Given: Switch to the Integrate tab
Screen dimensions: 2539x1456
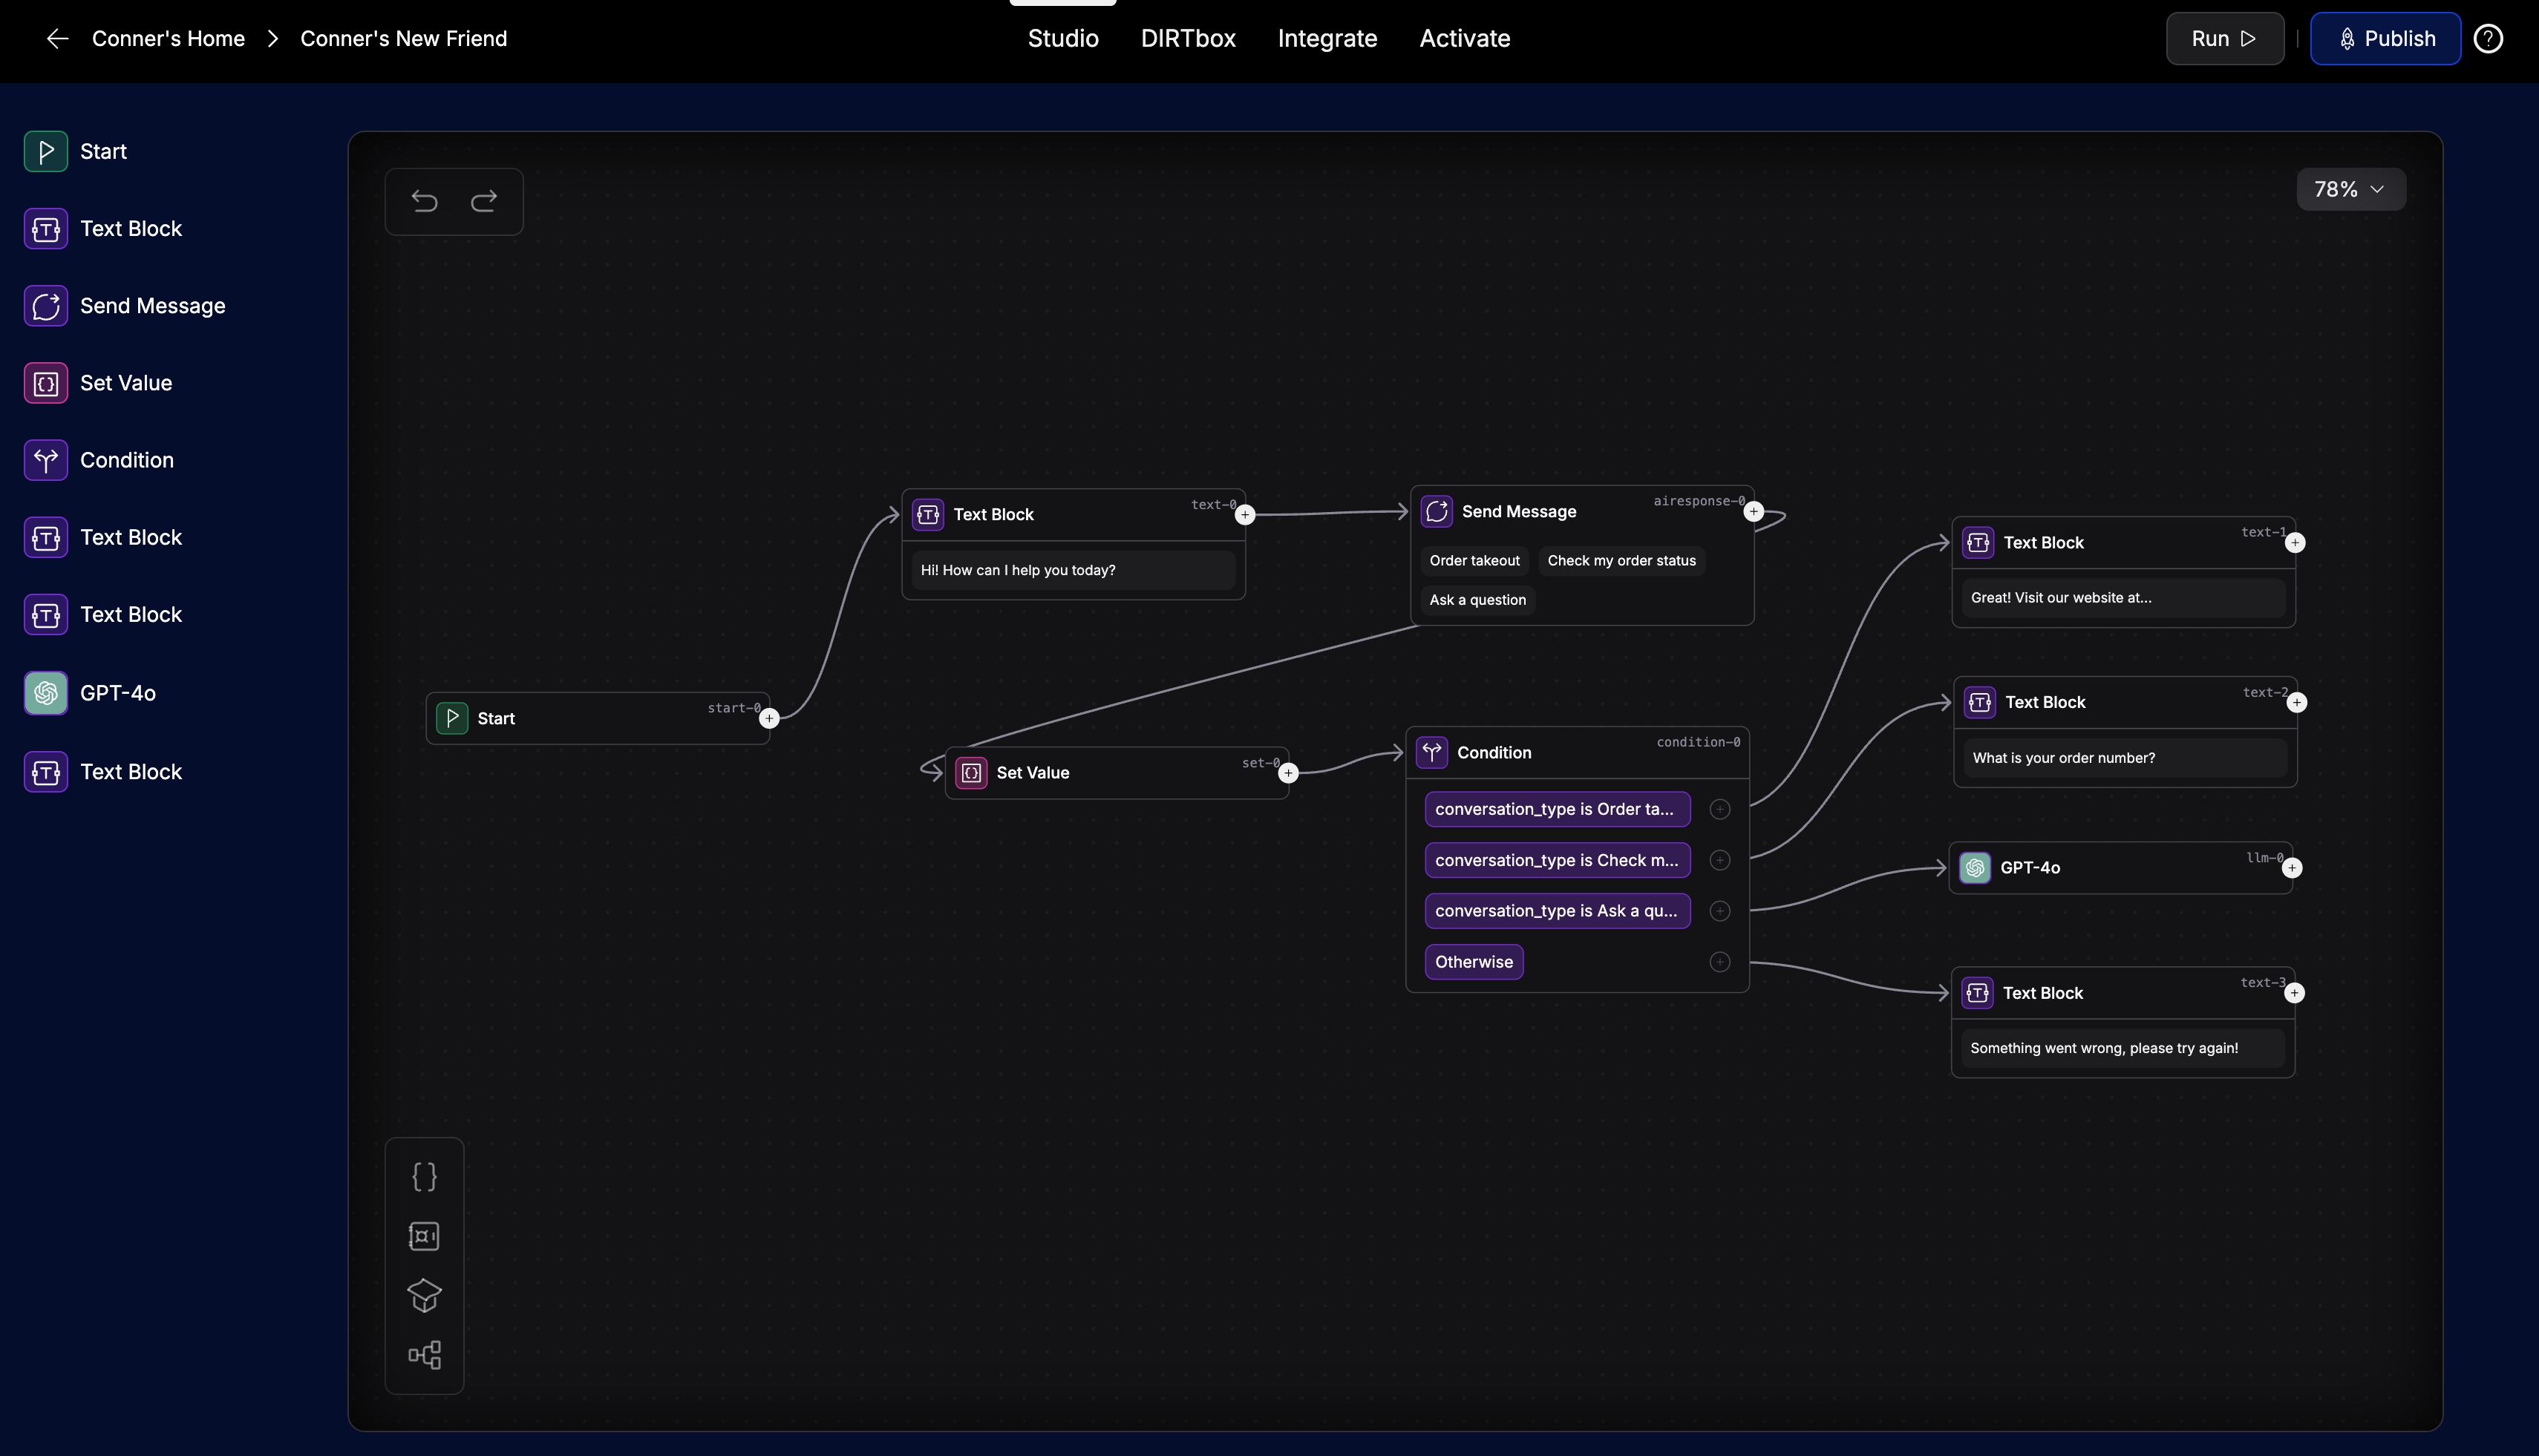Looking at the screenshot, I should (1327, 38).
